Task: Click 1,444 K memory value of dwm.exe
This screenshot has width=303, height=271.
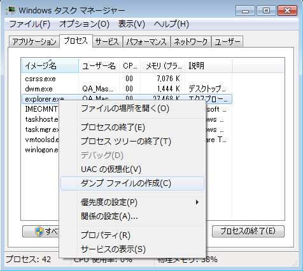Action: (x=169, y=89)
